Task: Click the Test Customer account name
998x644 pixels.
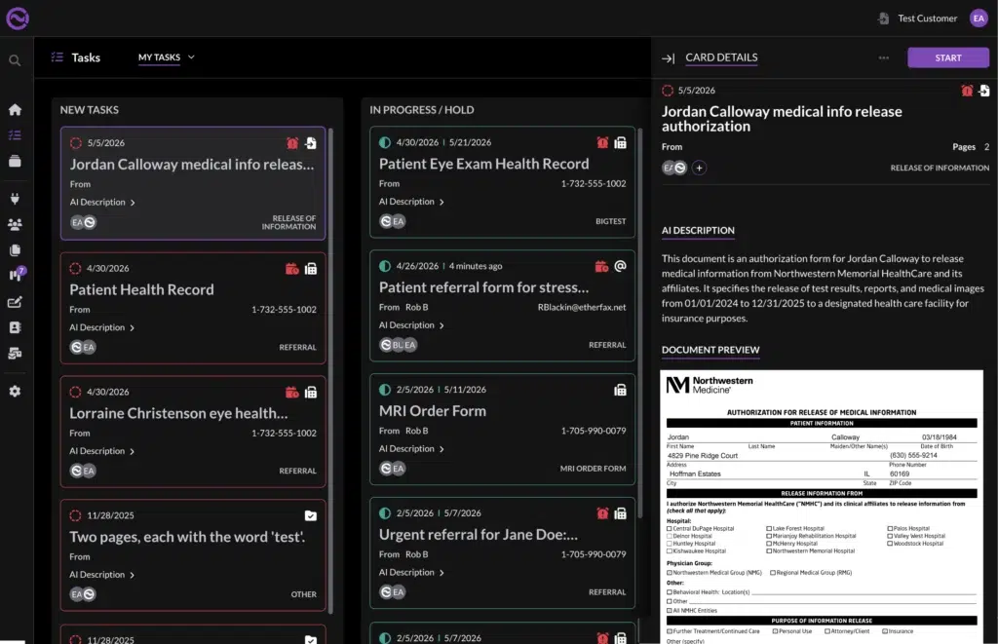Action: pos(928,19)
